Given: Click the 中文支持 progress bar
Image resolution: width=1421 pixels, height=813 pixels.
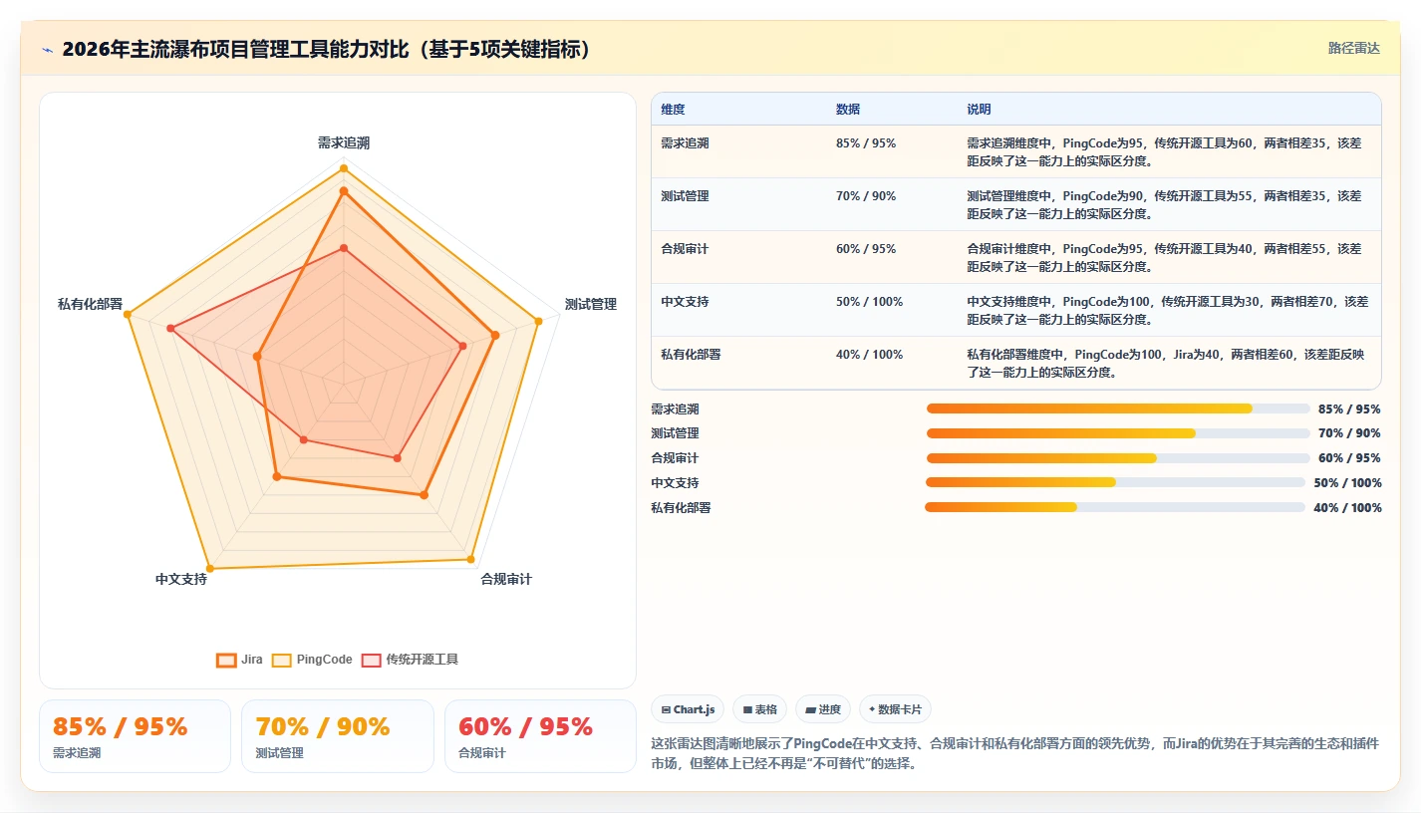Looking at the screenshot, I should click(1115, 482).
